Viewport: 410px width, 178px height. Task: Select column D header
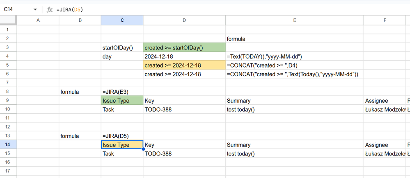pos(184,20)
